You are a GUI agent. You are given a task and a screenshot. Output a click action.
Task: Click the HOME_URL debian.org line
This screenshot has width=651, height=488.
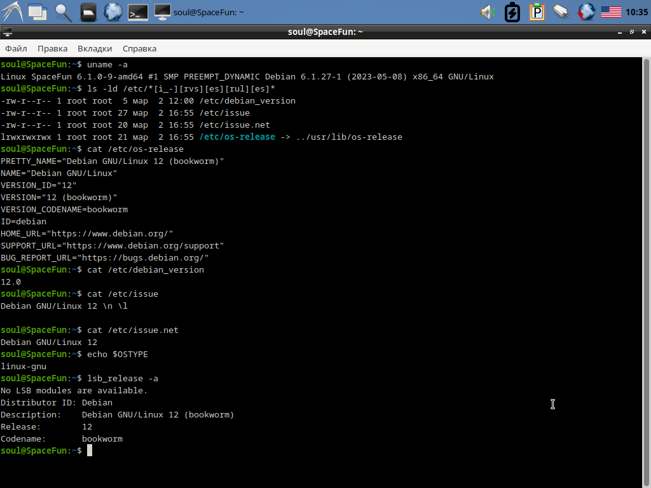point(86,234)
